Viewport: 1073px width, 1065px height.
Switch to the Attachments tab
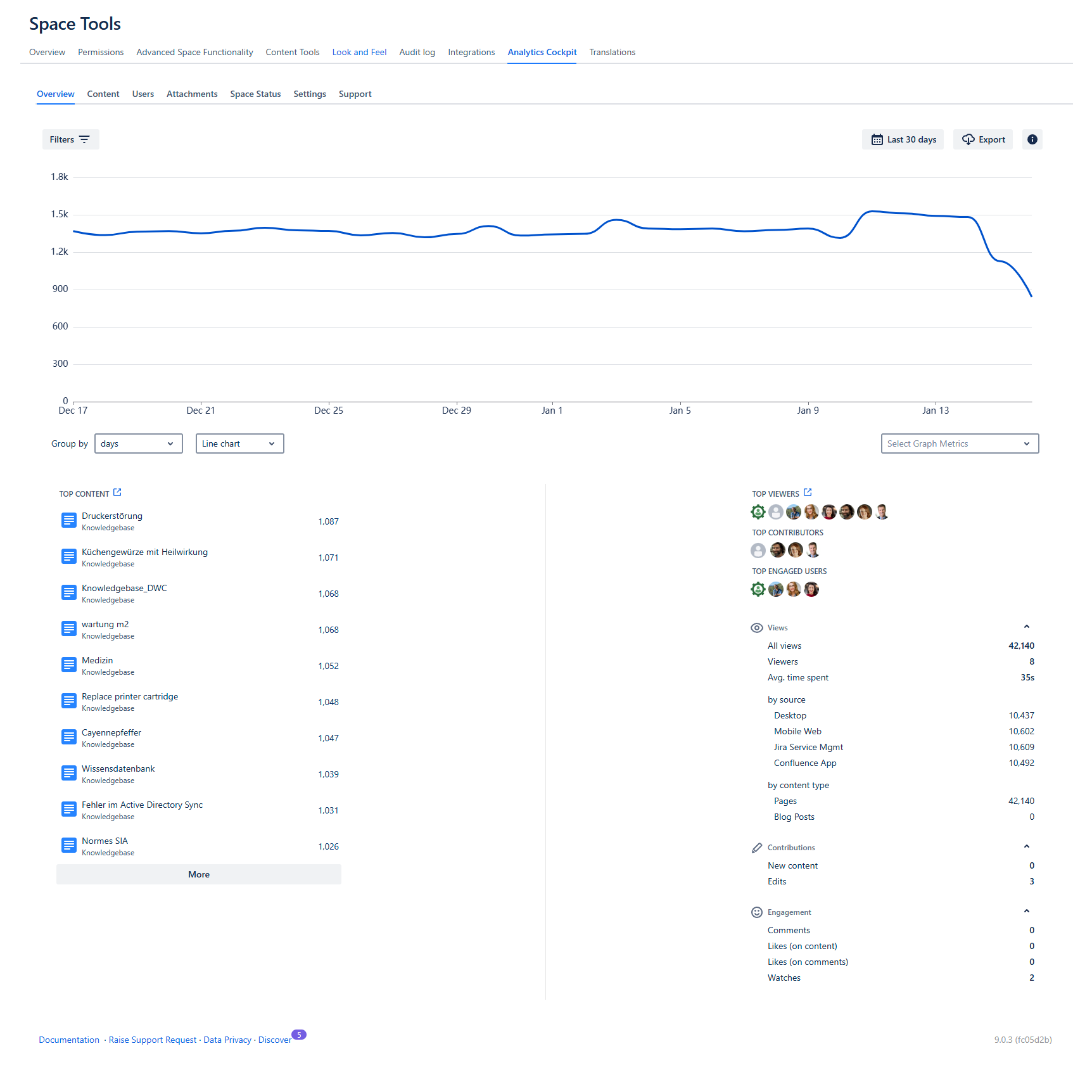192,94
